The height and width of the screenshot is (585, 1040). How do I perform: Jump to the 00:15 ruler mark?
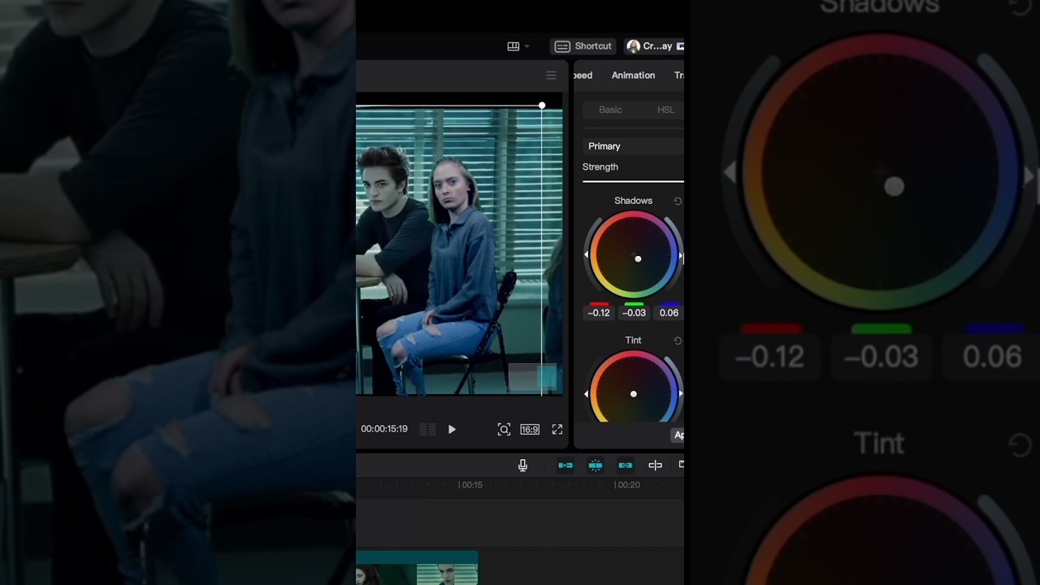[470, 485]
